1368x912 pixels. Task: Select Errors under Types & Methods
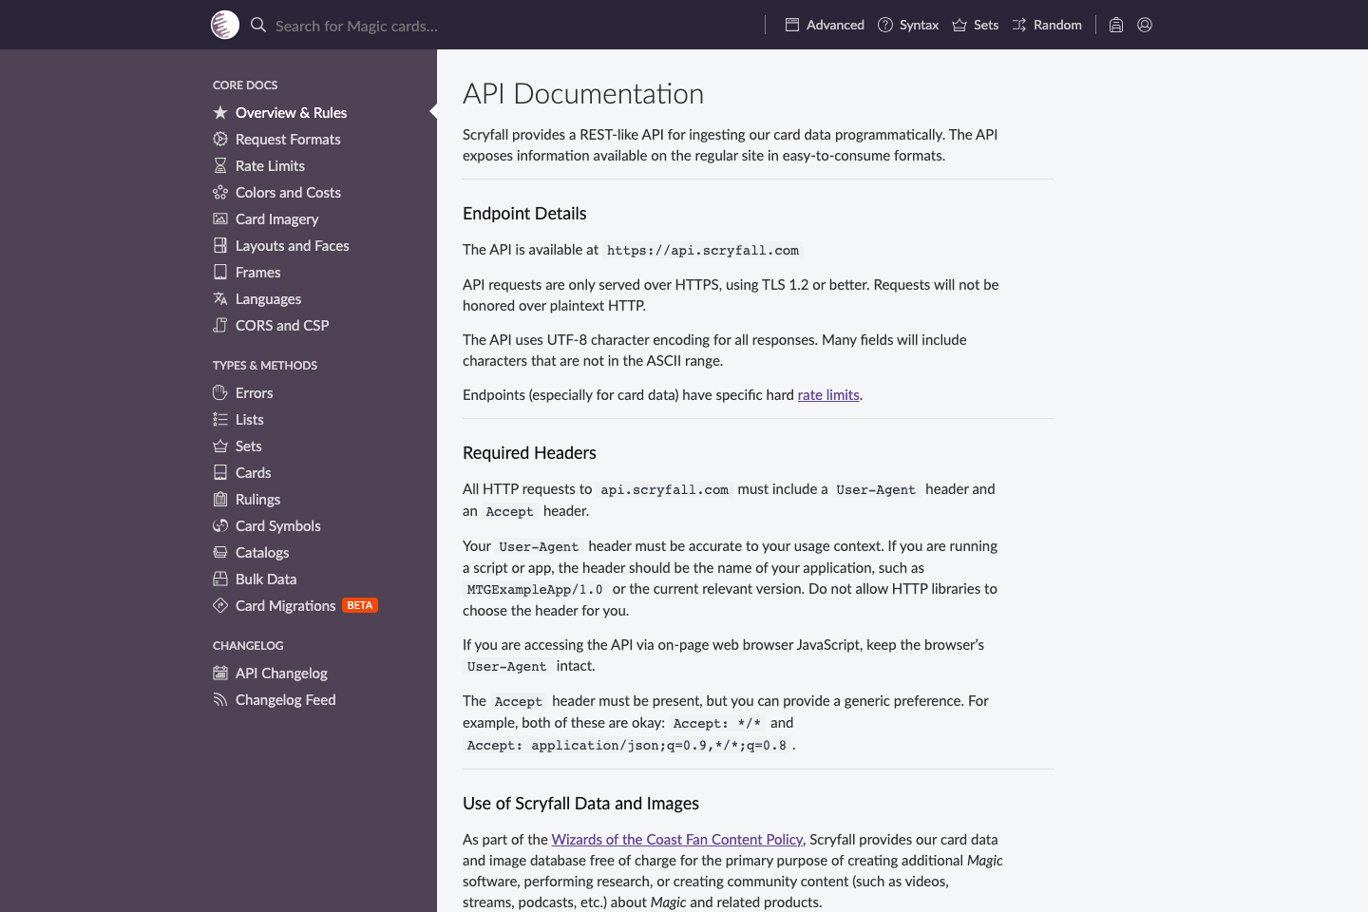click(254, 392)
